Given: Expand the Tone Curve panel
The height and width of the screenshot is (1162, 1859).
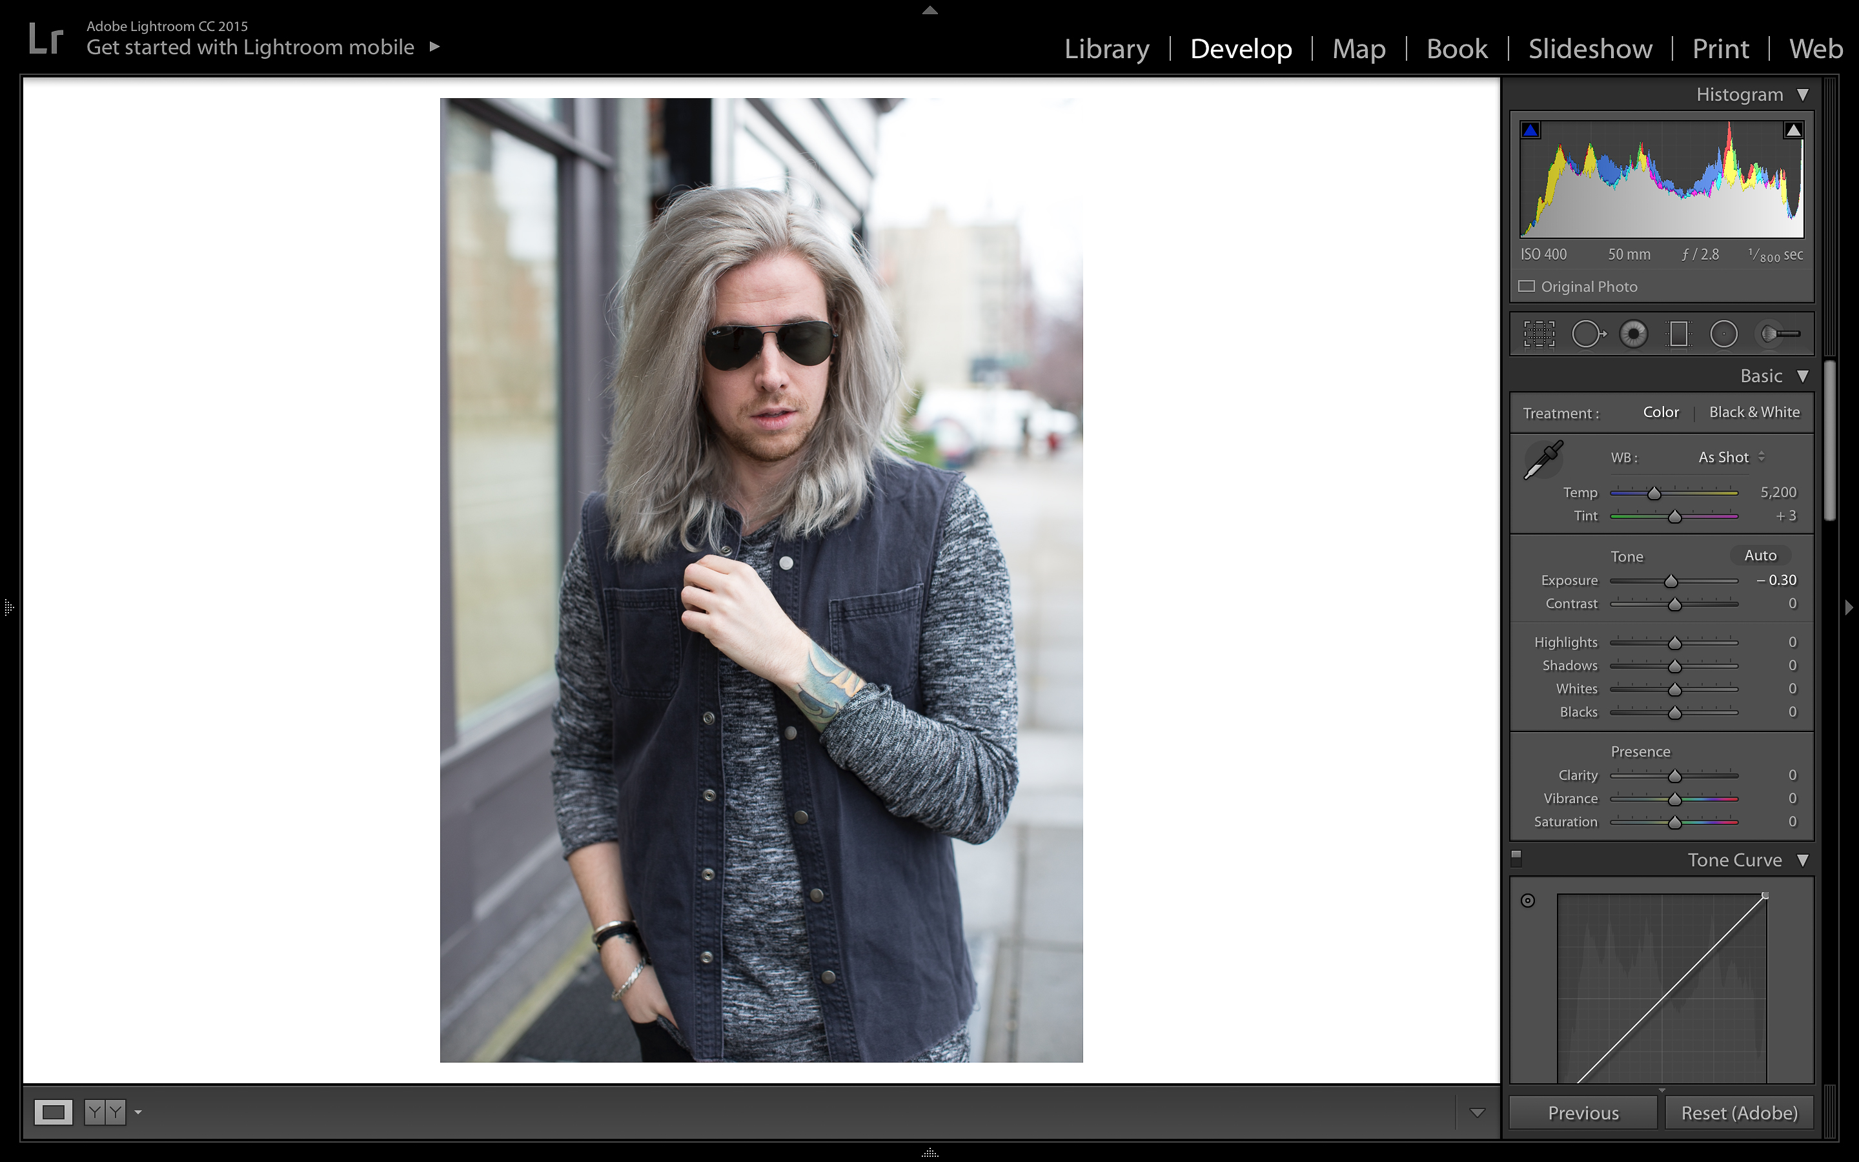Looking at the screenshot, I should click(x=1805, y=859).
